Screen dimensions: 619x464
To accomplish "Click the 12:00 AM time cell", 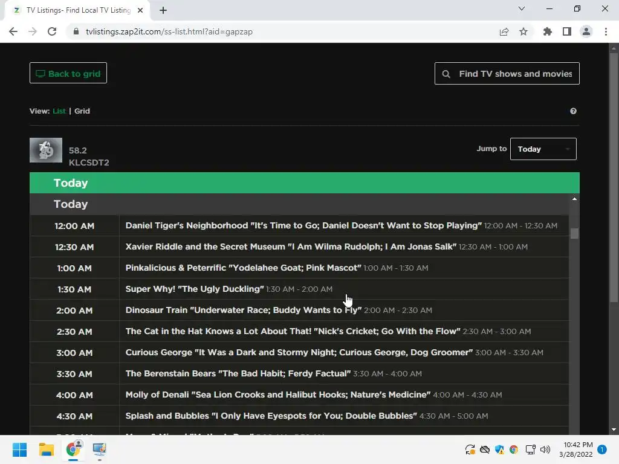I will pyautogui.click(x=74, y=226).
